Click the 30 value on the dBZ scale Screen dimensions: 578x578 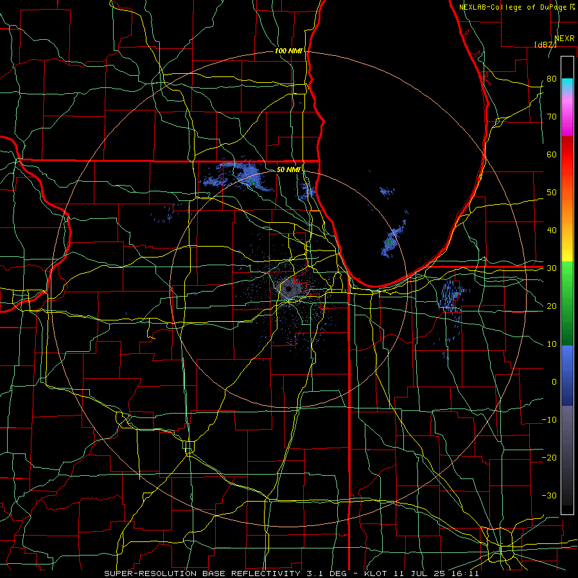click(552, 268)
